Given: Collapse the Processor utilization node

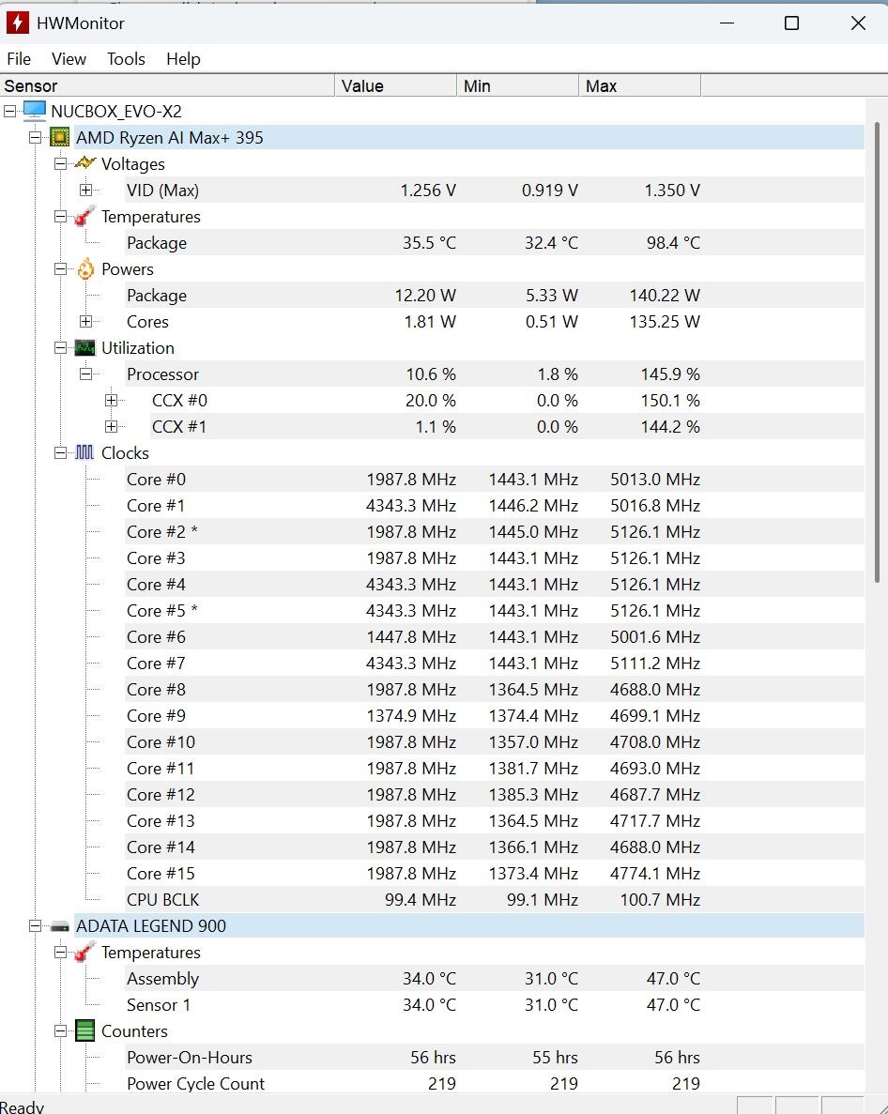Looking at the screenshot, I should [x=86, y=374].
